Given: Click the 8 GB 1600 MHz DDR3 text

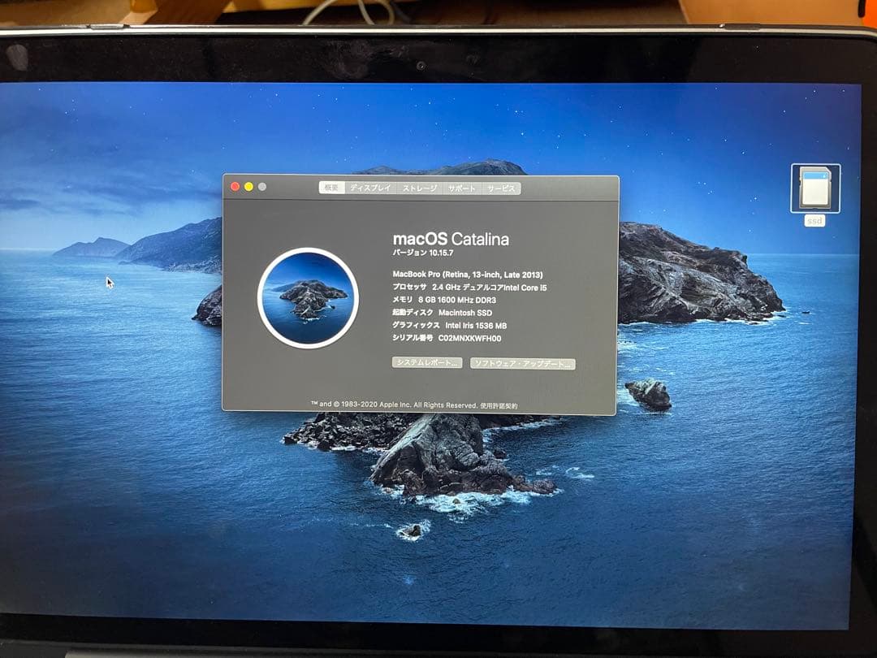Looking at the screenshot, I should coord(457,300).
